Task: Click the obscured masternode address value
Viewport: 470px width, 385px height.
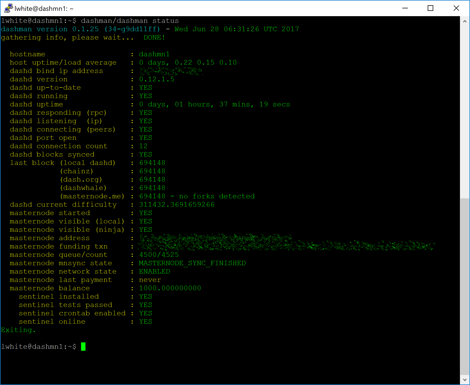Action: (216, 238)
